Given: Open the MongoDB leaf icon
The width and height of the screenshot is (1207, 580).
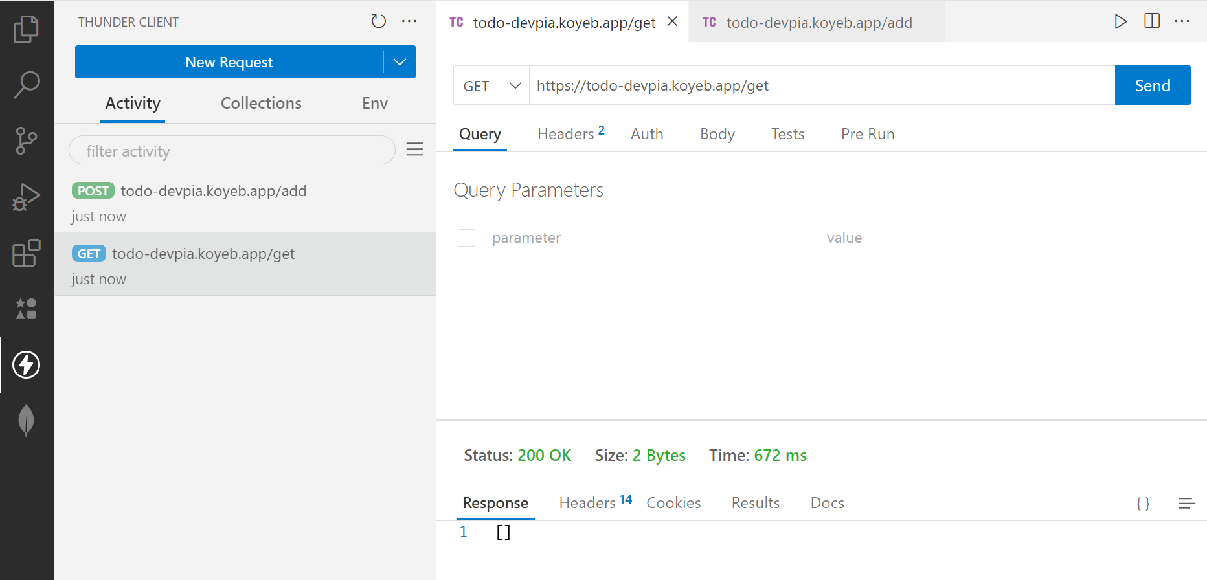Looking at the screenshot, I should pos(27,420).
